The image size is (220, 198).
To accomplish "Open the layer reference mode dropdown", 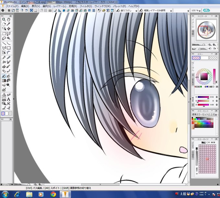I will coord(171,11).
